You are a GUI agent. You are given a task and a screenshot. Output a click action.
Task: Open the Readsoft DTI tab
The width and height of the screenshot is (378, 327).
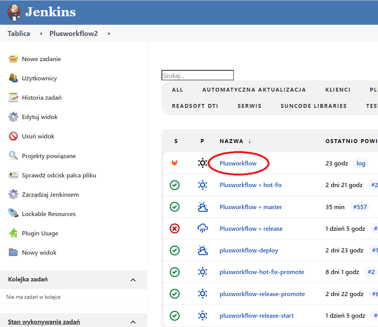(195, 106)
